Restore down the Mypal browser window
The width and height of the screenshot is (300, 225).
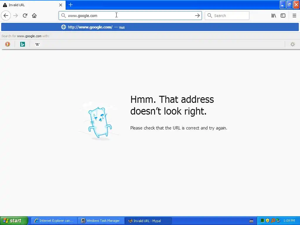coord(289,5)
